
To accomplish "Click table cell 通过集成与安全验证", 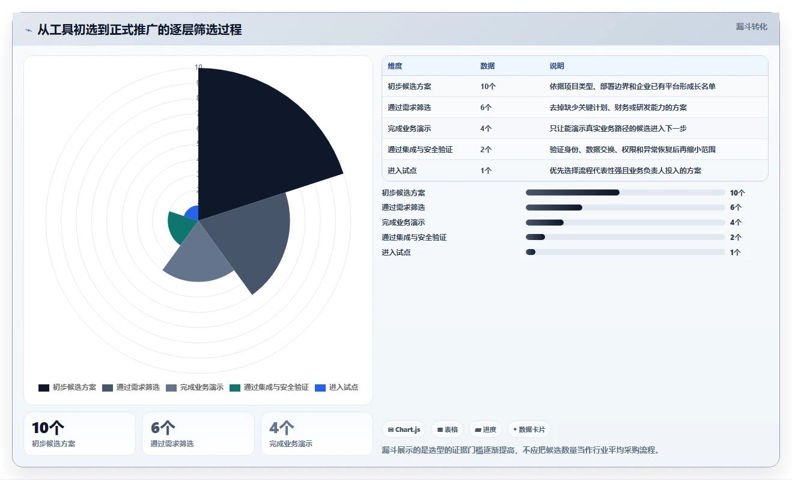I will tap(420, 150).
